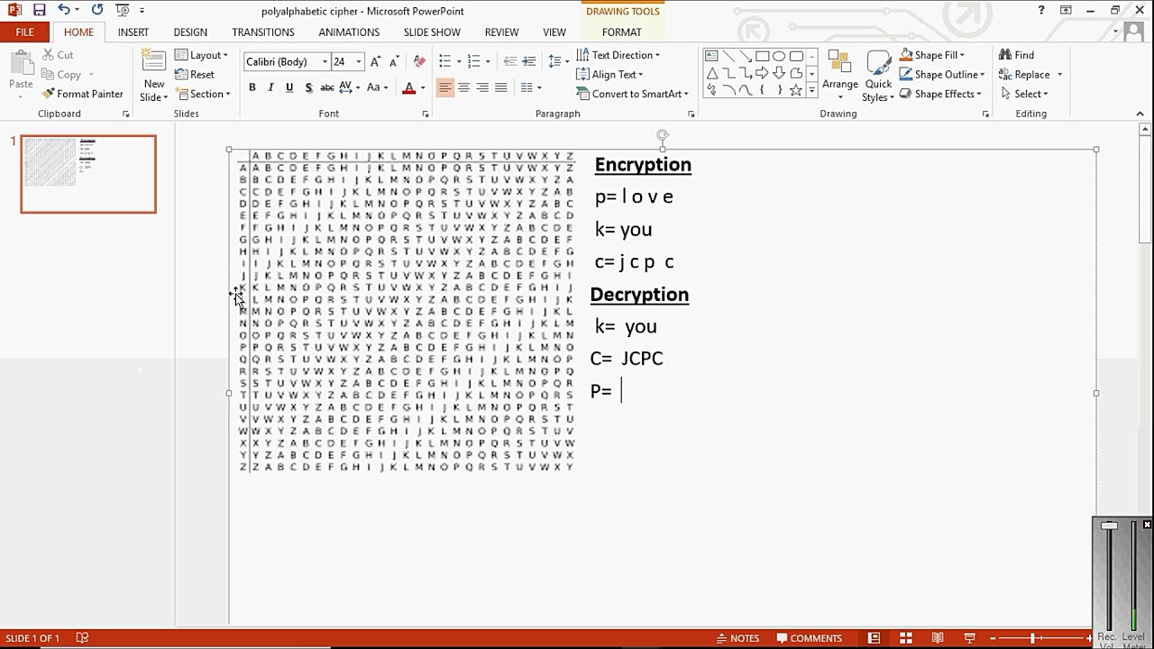The width and height of the screenshot is (1154, 649).
Task: Click the Clear All Formatting icon
Action: [419, 62]
